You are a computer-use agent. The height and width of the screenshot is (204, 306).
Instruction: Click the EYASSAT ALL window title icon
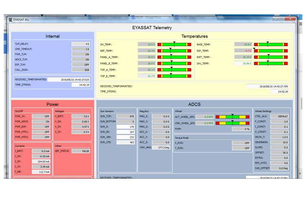tap(10, 18)
